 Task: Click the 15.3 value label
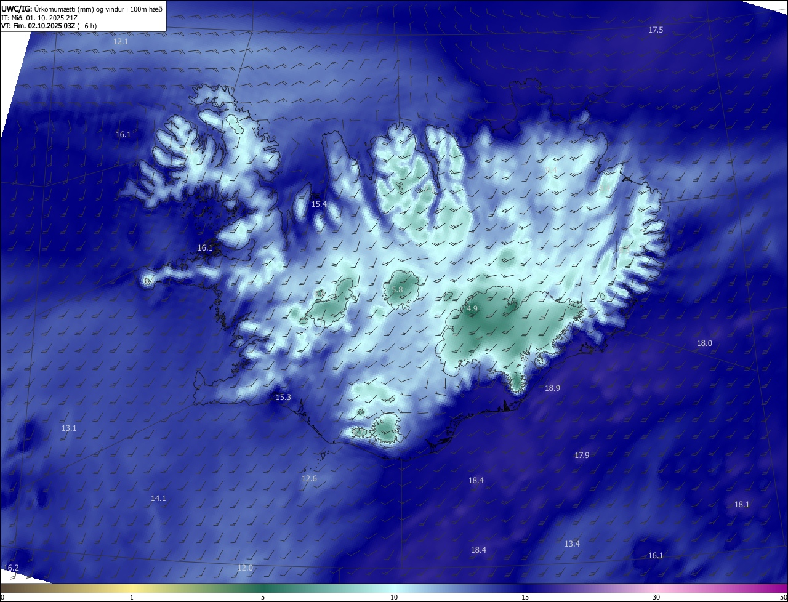(283, 398)
